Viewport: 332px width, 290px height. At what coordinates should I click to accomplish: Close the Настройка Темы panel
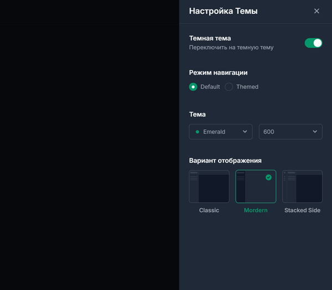click(317, 11)
